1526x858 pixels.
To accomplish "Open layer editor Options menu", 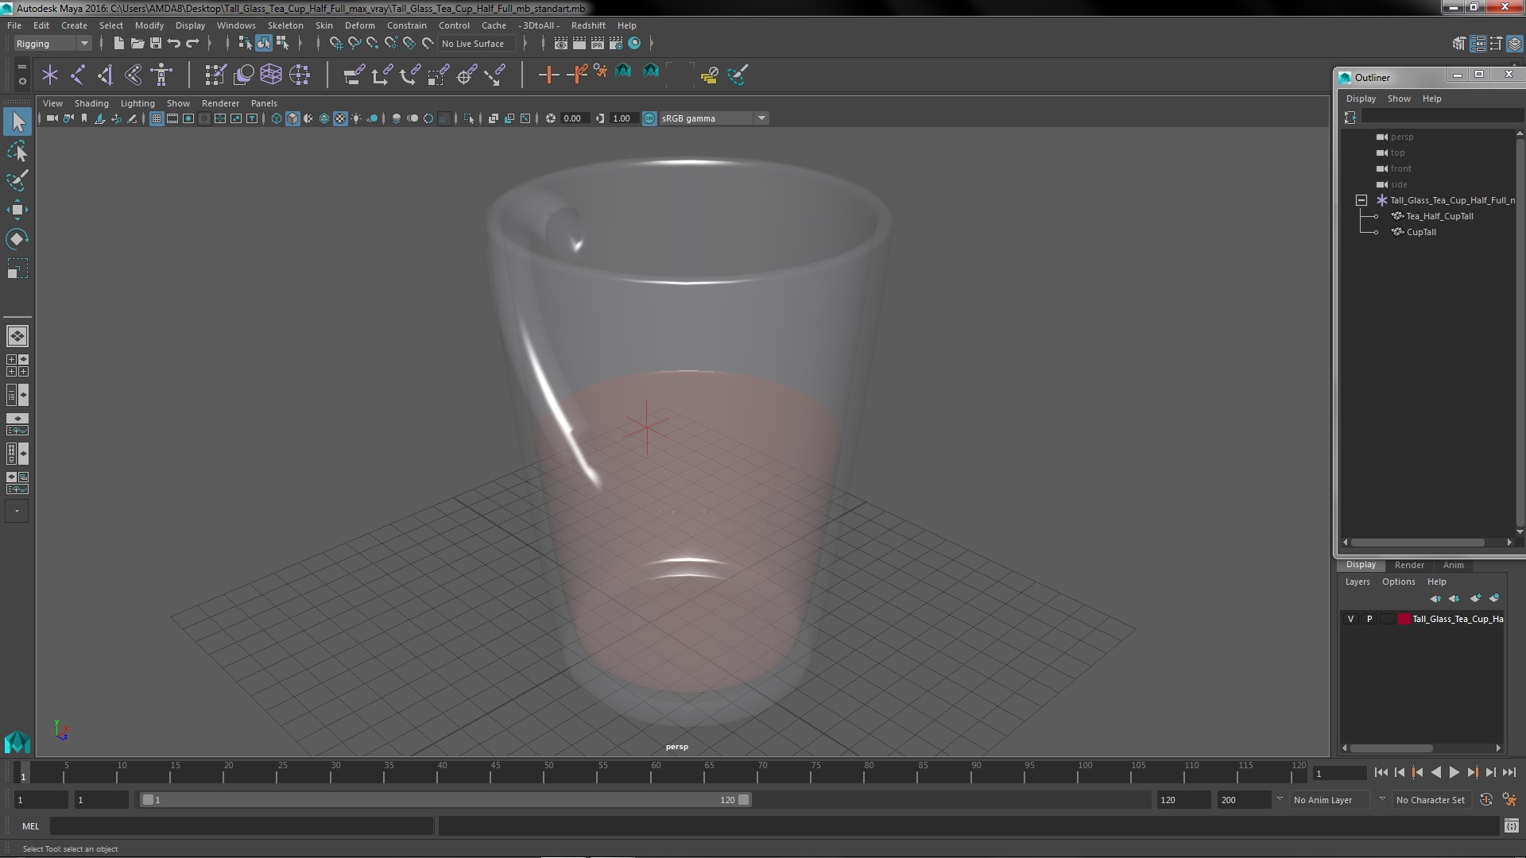I will 1398,582.
